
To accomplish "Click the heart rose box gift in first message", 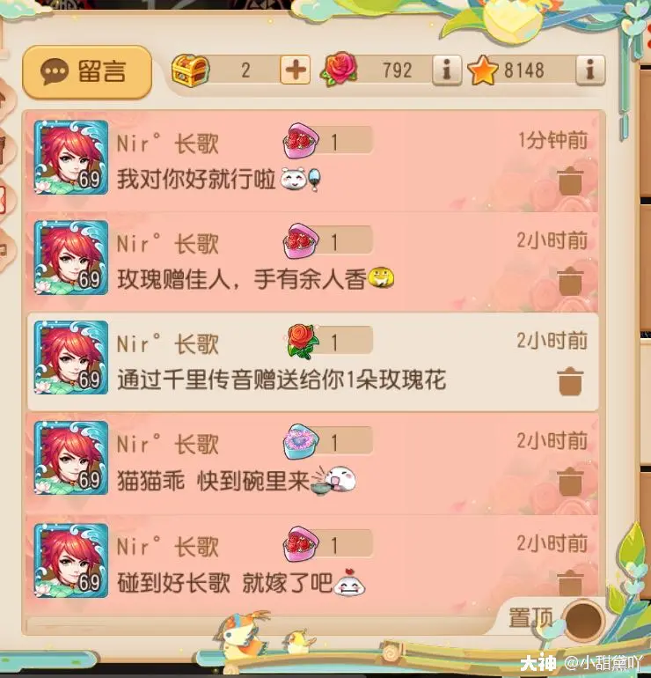I will click(x=301, y=141).
